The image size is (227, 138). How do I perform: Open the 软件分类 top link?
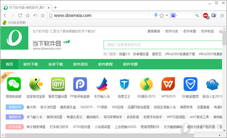(x=172, y=31)
